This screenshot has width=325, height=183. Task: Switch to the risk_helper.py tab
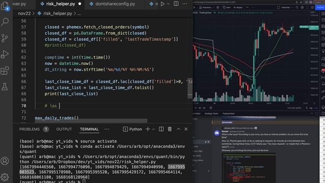(60, 4)
